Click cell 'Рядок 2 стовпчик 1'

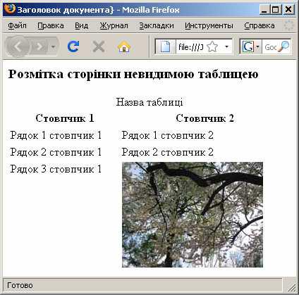(x=56, y=152)
